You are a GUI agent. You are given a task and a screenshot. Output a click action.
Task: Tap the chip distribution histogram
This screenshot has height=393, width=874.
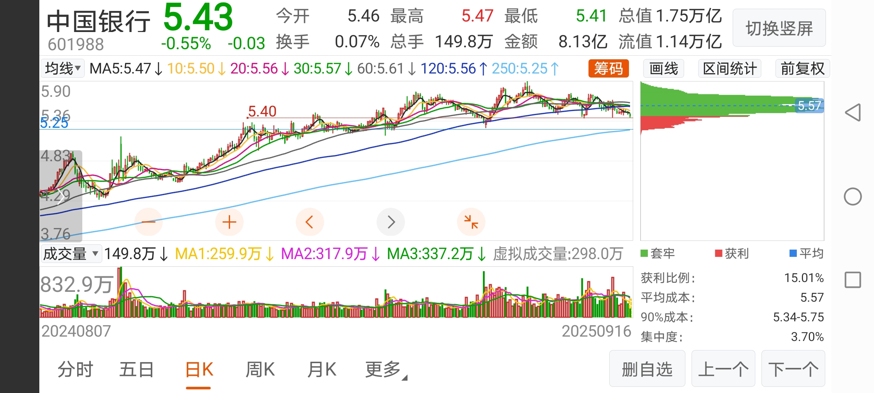(x=732, y=160)
